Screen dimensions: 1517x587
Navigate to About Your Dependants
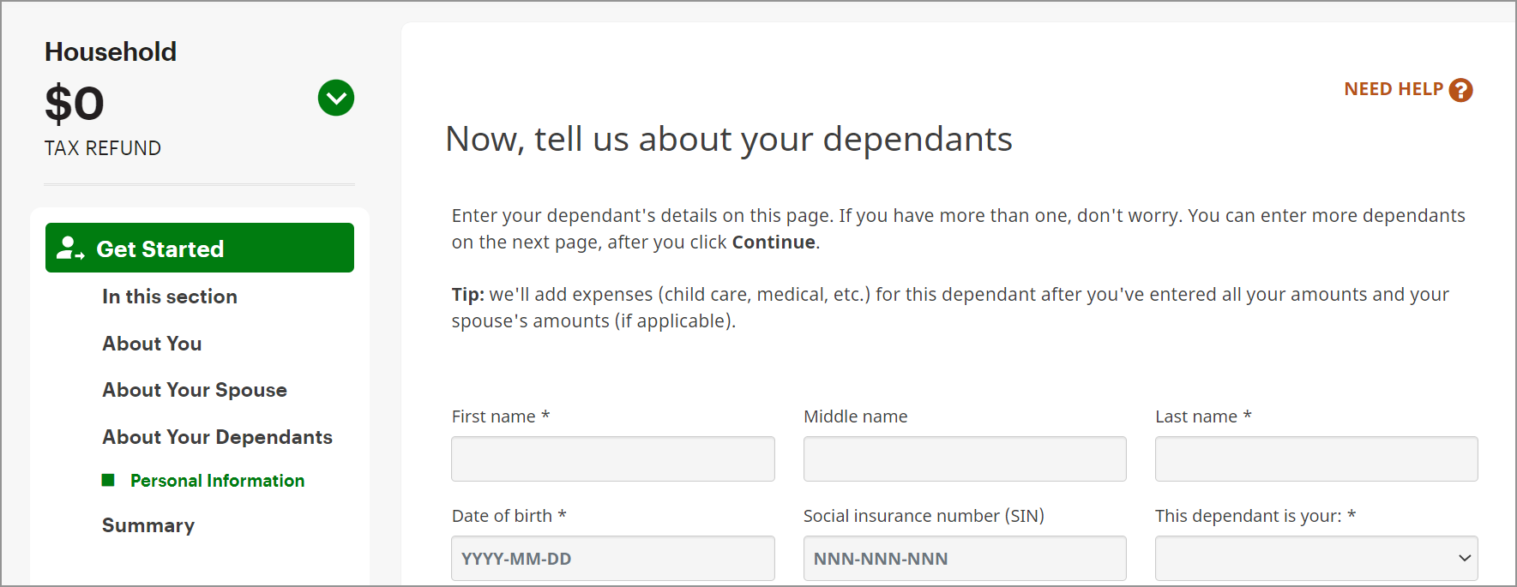(x=217, y=437)
